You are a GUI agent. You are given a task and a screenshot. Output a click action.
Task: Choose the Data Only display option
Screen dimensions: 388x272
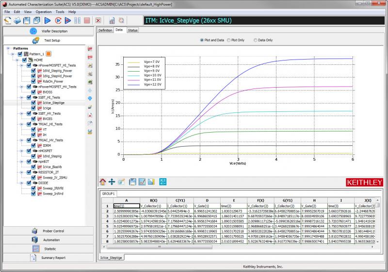click(255, 40)
